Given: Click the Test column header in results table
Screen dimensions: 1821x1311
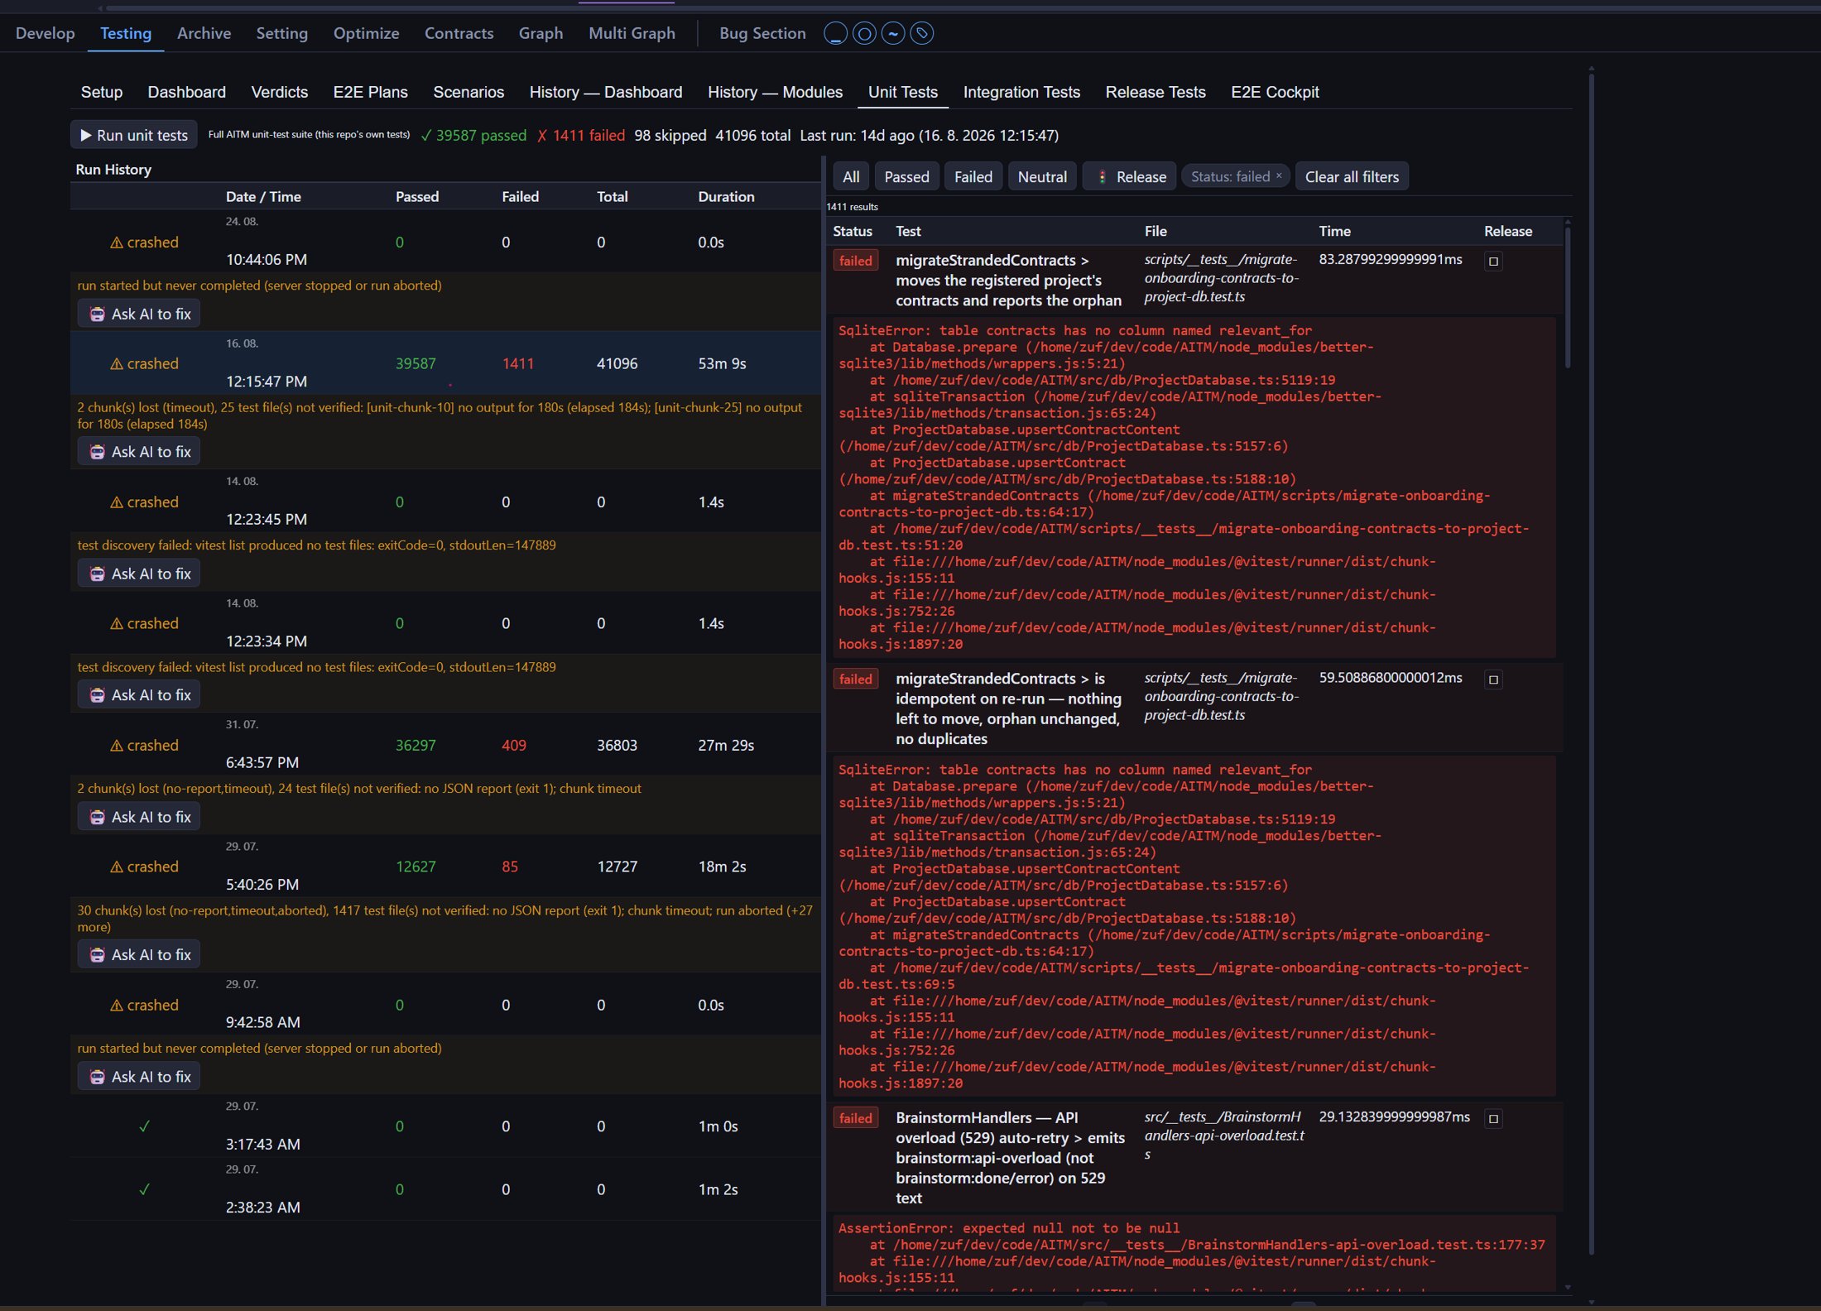Looking at the screenshot, I should click(908, 231).
